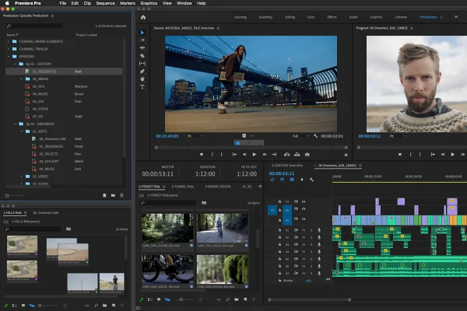Viewport: 467px width, 311px height.
Task: Expand the 02_MEDIA folder
Action: pyautogui.click(x=22, y=79)
